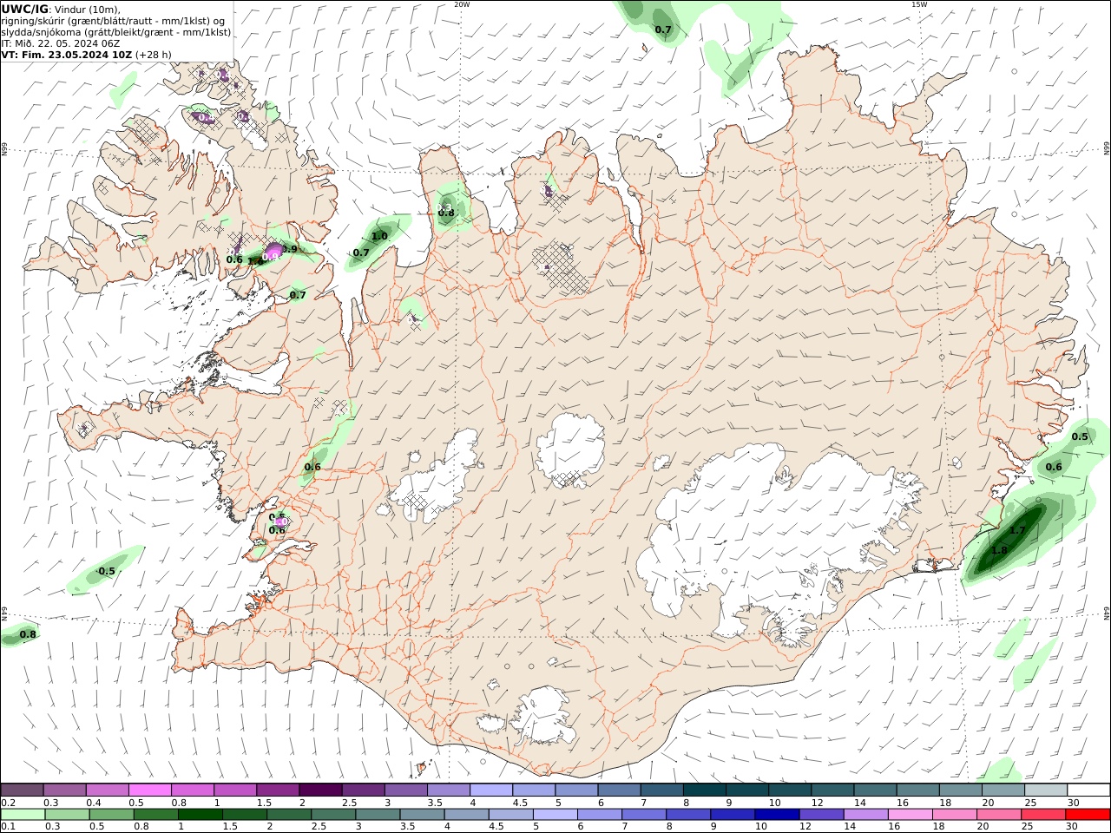Screen dimensions: 1111x833
Task: Select the dark teal 8 mm swatch in the top legend row
Action: pos(705,790)
